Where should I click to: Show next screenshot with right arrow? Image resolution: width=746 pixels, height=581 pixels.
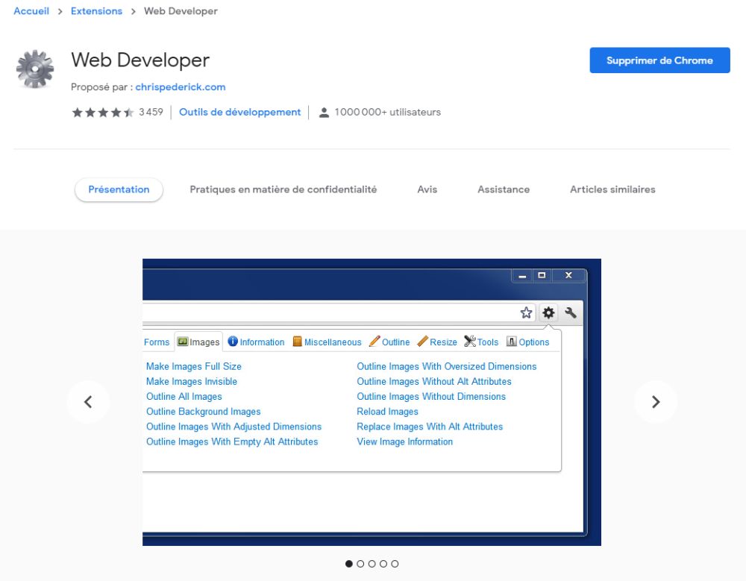pyautogui.click(x=656, y=402)
